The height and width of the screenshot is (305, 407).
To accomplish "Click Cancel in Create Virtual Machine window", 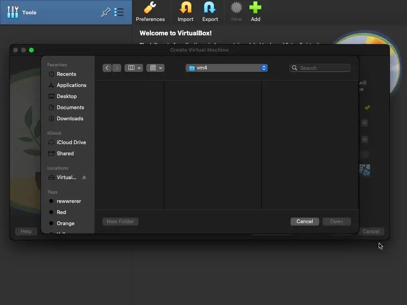I will pos(371,232).
